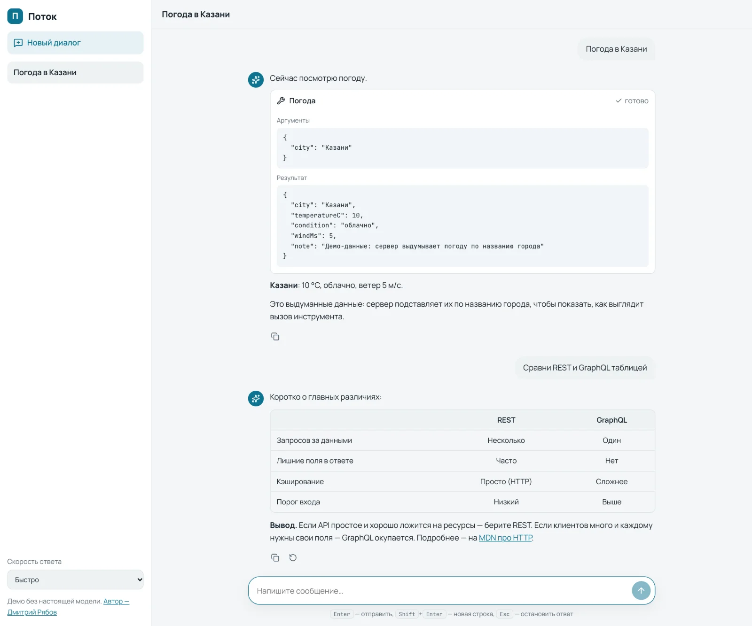Click the Аргументы code block
752x626 pixels.
coord(462,148)
